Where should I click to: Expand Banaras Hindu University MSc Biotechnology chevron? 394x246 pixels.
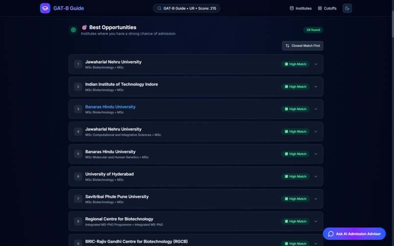[x=316, y=109]
